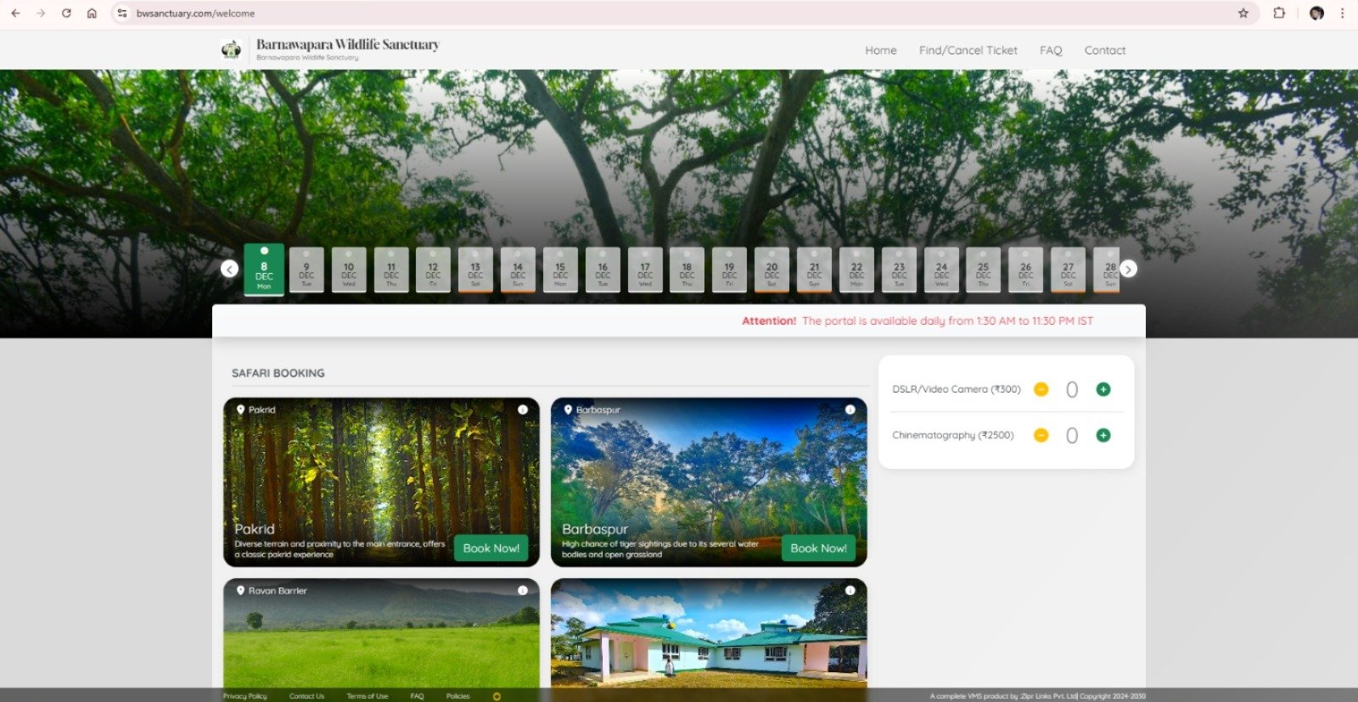Open Privacy Policy footer link
Image resolution: width=1358 pixels, height=702 pixels.
point(244,696)
